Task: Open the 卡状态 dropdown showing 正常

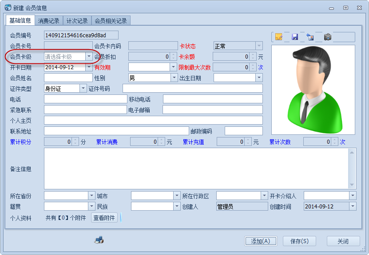Action: tap(259, 46)
